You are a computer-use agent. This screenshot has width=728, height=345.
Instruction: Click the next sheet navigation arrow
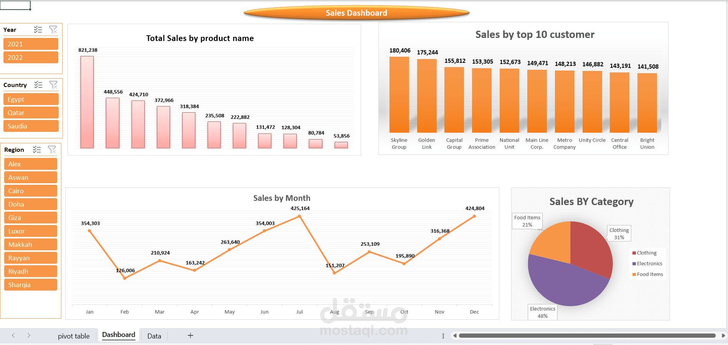pyautogui.click(x=29, y=335)
